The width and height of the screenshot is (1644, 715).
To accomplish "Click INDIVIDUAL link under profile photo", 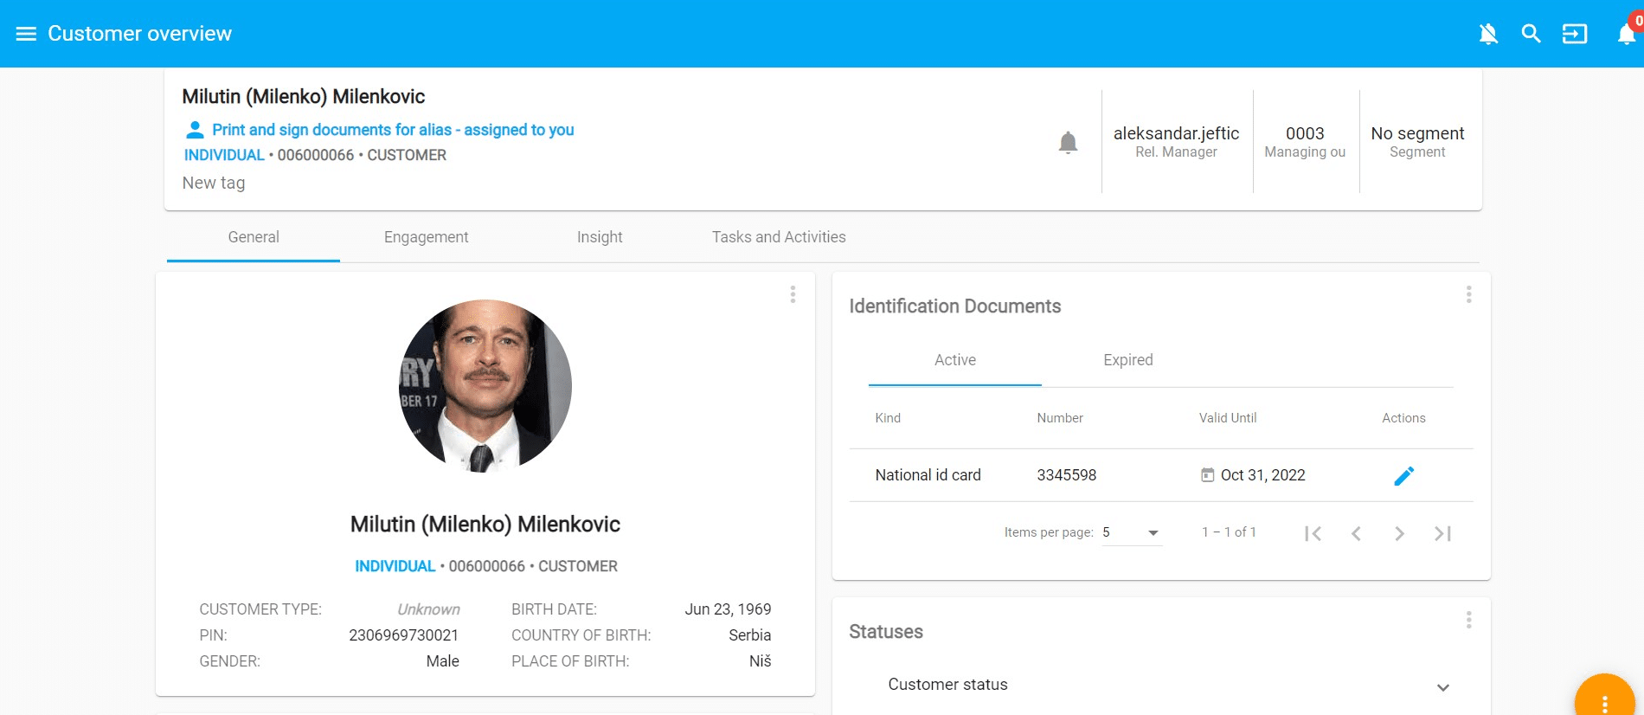I will pyautogui.click(x=395, y=566).
